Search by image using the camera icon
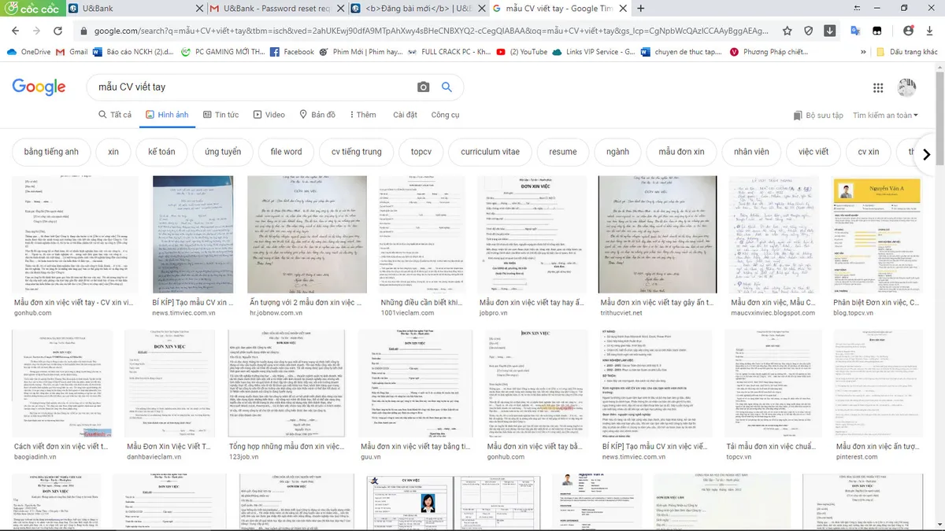The height and width of the screenshot is (531, 945). [x=424, y=87]
